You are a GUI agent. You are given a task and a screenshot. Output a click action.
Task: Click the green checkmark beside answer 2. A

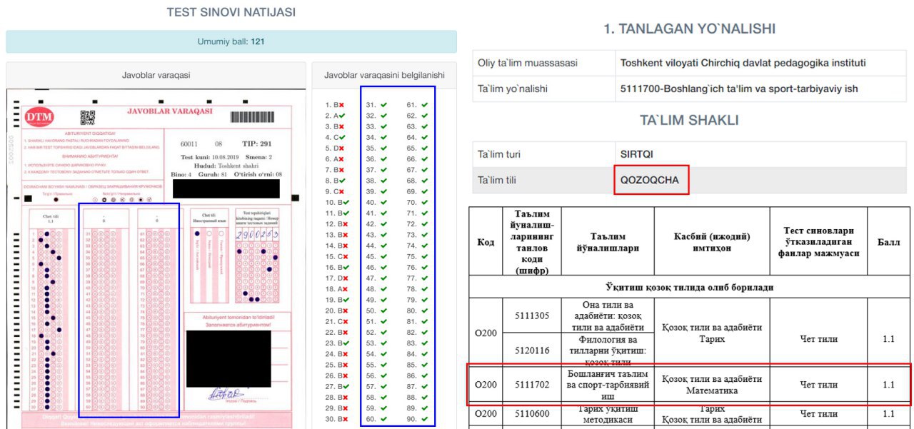tap(342, 116)
